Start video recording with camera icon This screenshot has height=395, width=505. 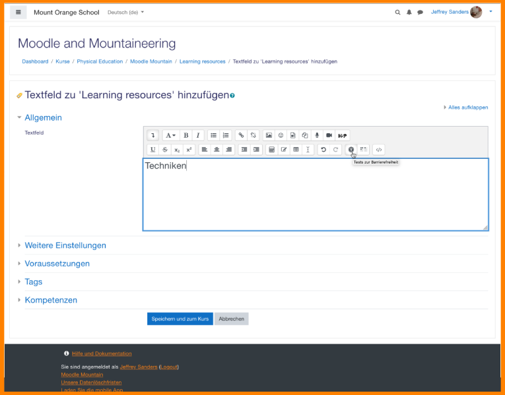[x=329, y=135]
